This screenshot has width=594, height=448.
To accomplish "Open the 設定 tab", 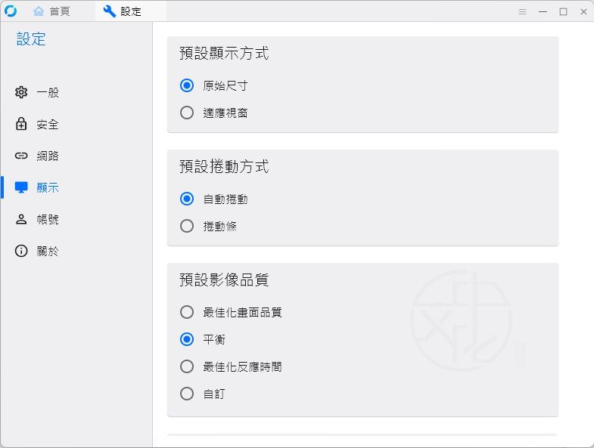I will coord(130,11).
